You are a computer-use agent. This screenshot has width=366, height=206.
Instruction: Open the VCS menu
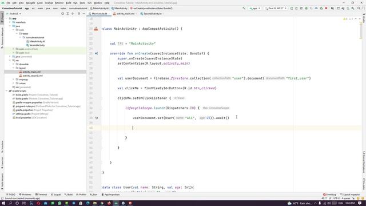pos(89,3)
